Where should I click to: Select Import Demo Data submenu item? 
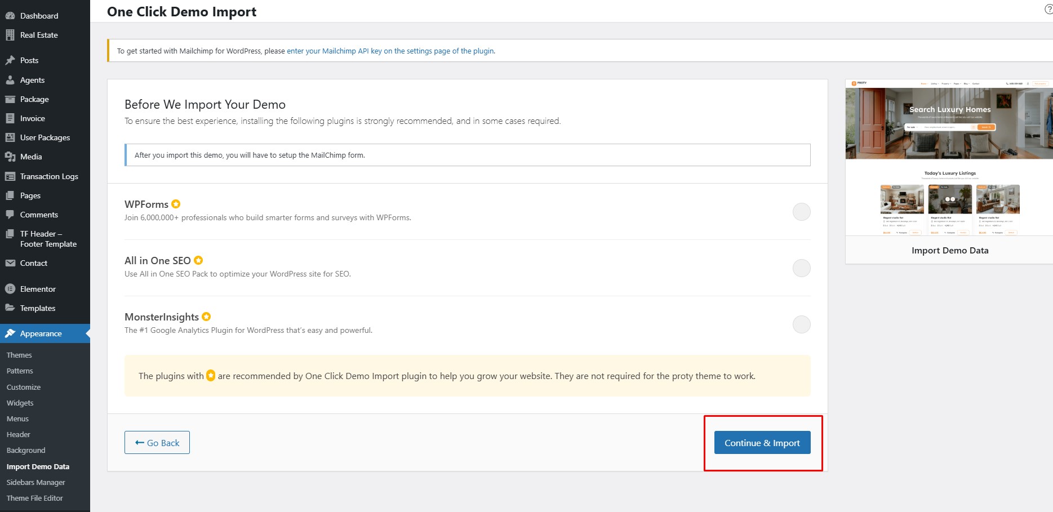38,466
